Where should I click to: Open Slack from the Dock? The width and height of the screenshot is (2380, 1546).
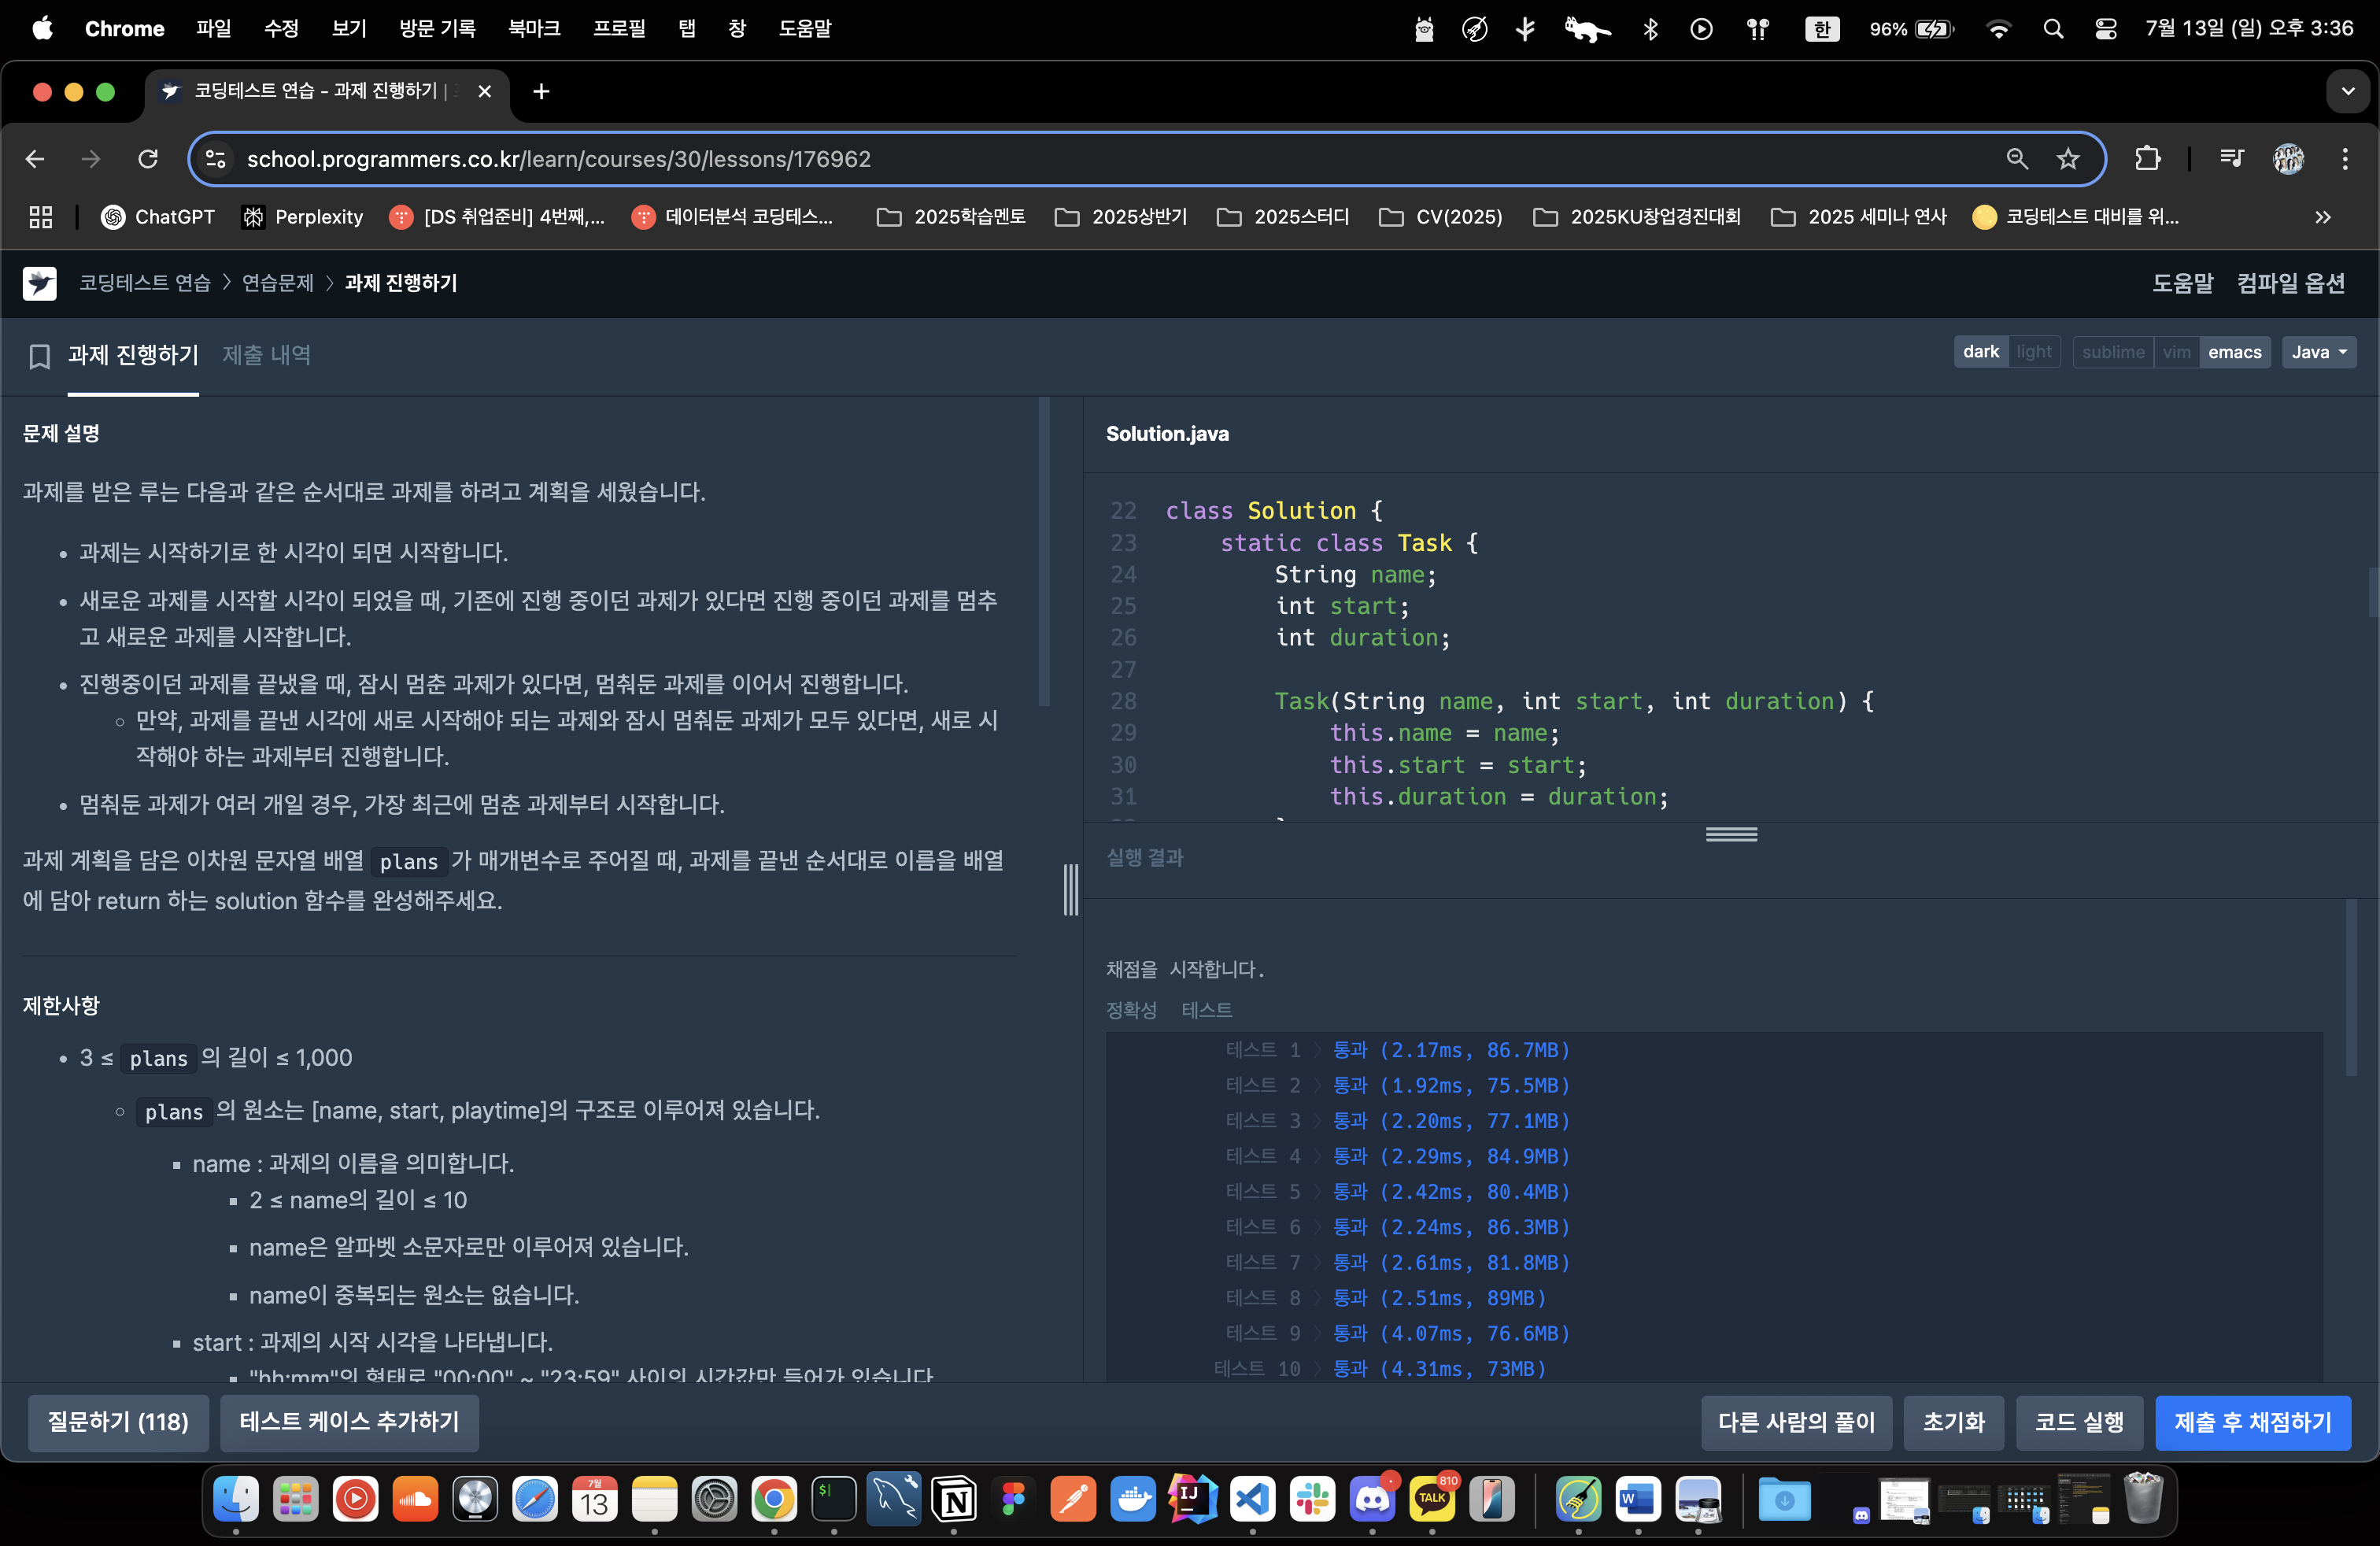pos(1312,1498)
